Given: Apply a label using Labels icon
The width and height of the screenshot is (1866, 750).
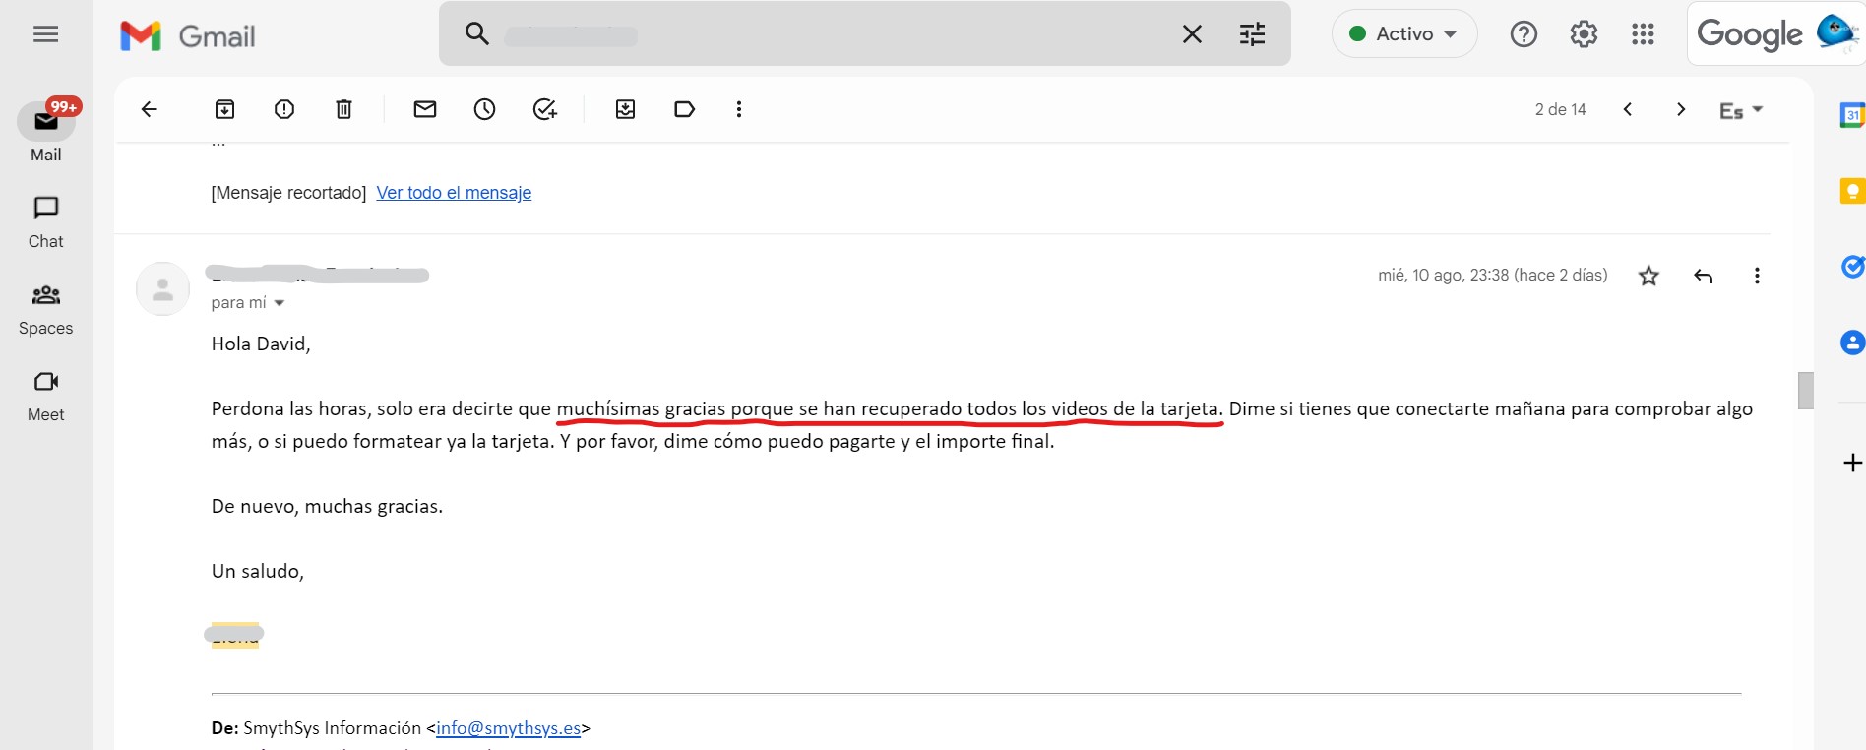Looking at the screenshot, I should pos(684,109).
